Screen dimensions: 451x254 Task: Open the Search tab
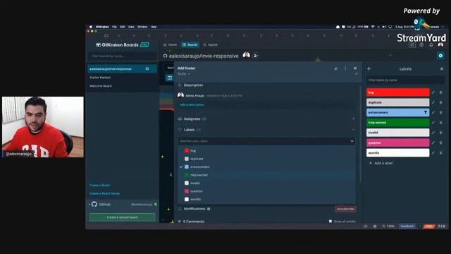(210, 44)
